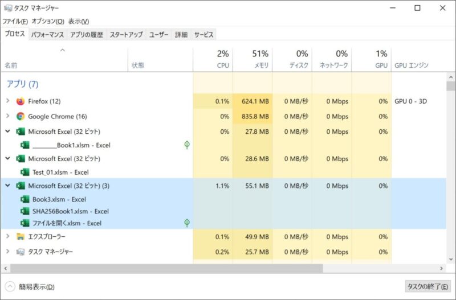Click 簡易表示(D) to show fewer details

(x=36, y=287)
